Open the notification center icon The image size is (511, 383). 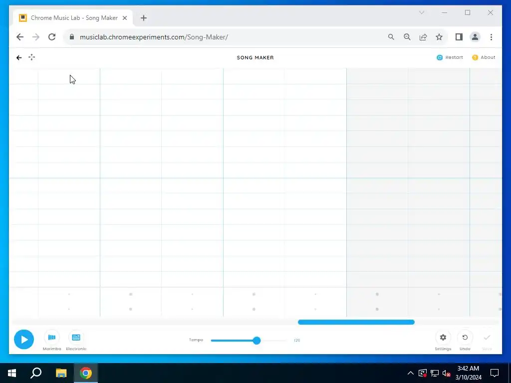point(495,373)
